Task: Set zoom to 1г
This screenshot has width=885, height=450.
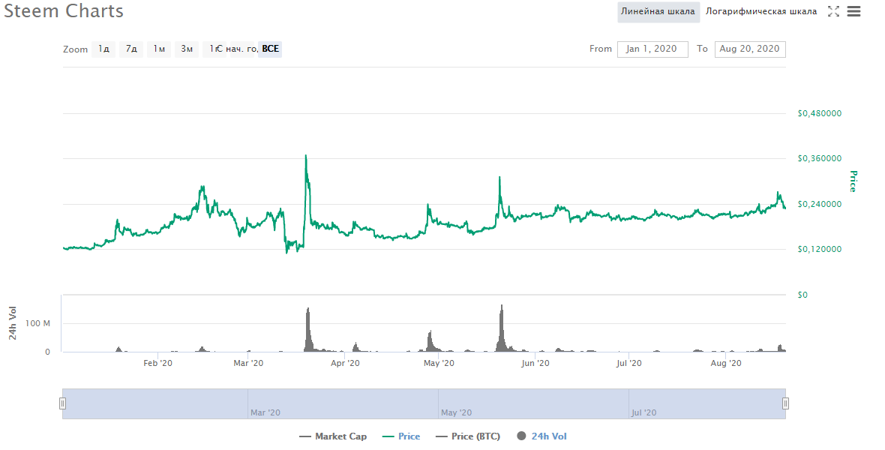Action: pos(213,49)
